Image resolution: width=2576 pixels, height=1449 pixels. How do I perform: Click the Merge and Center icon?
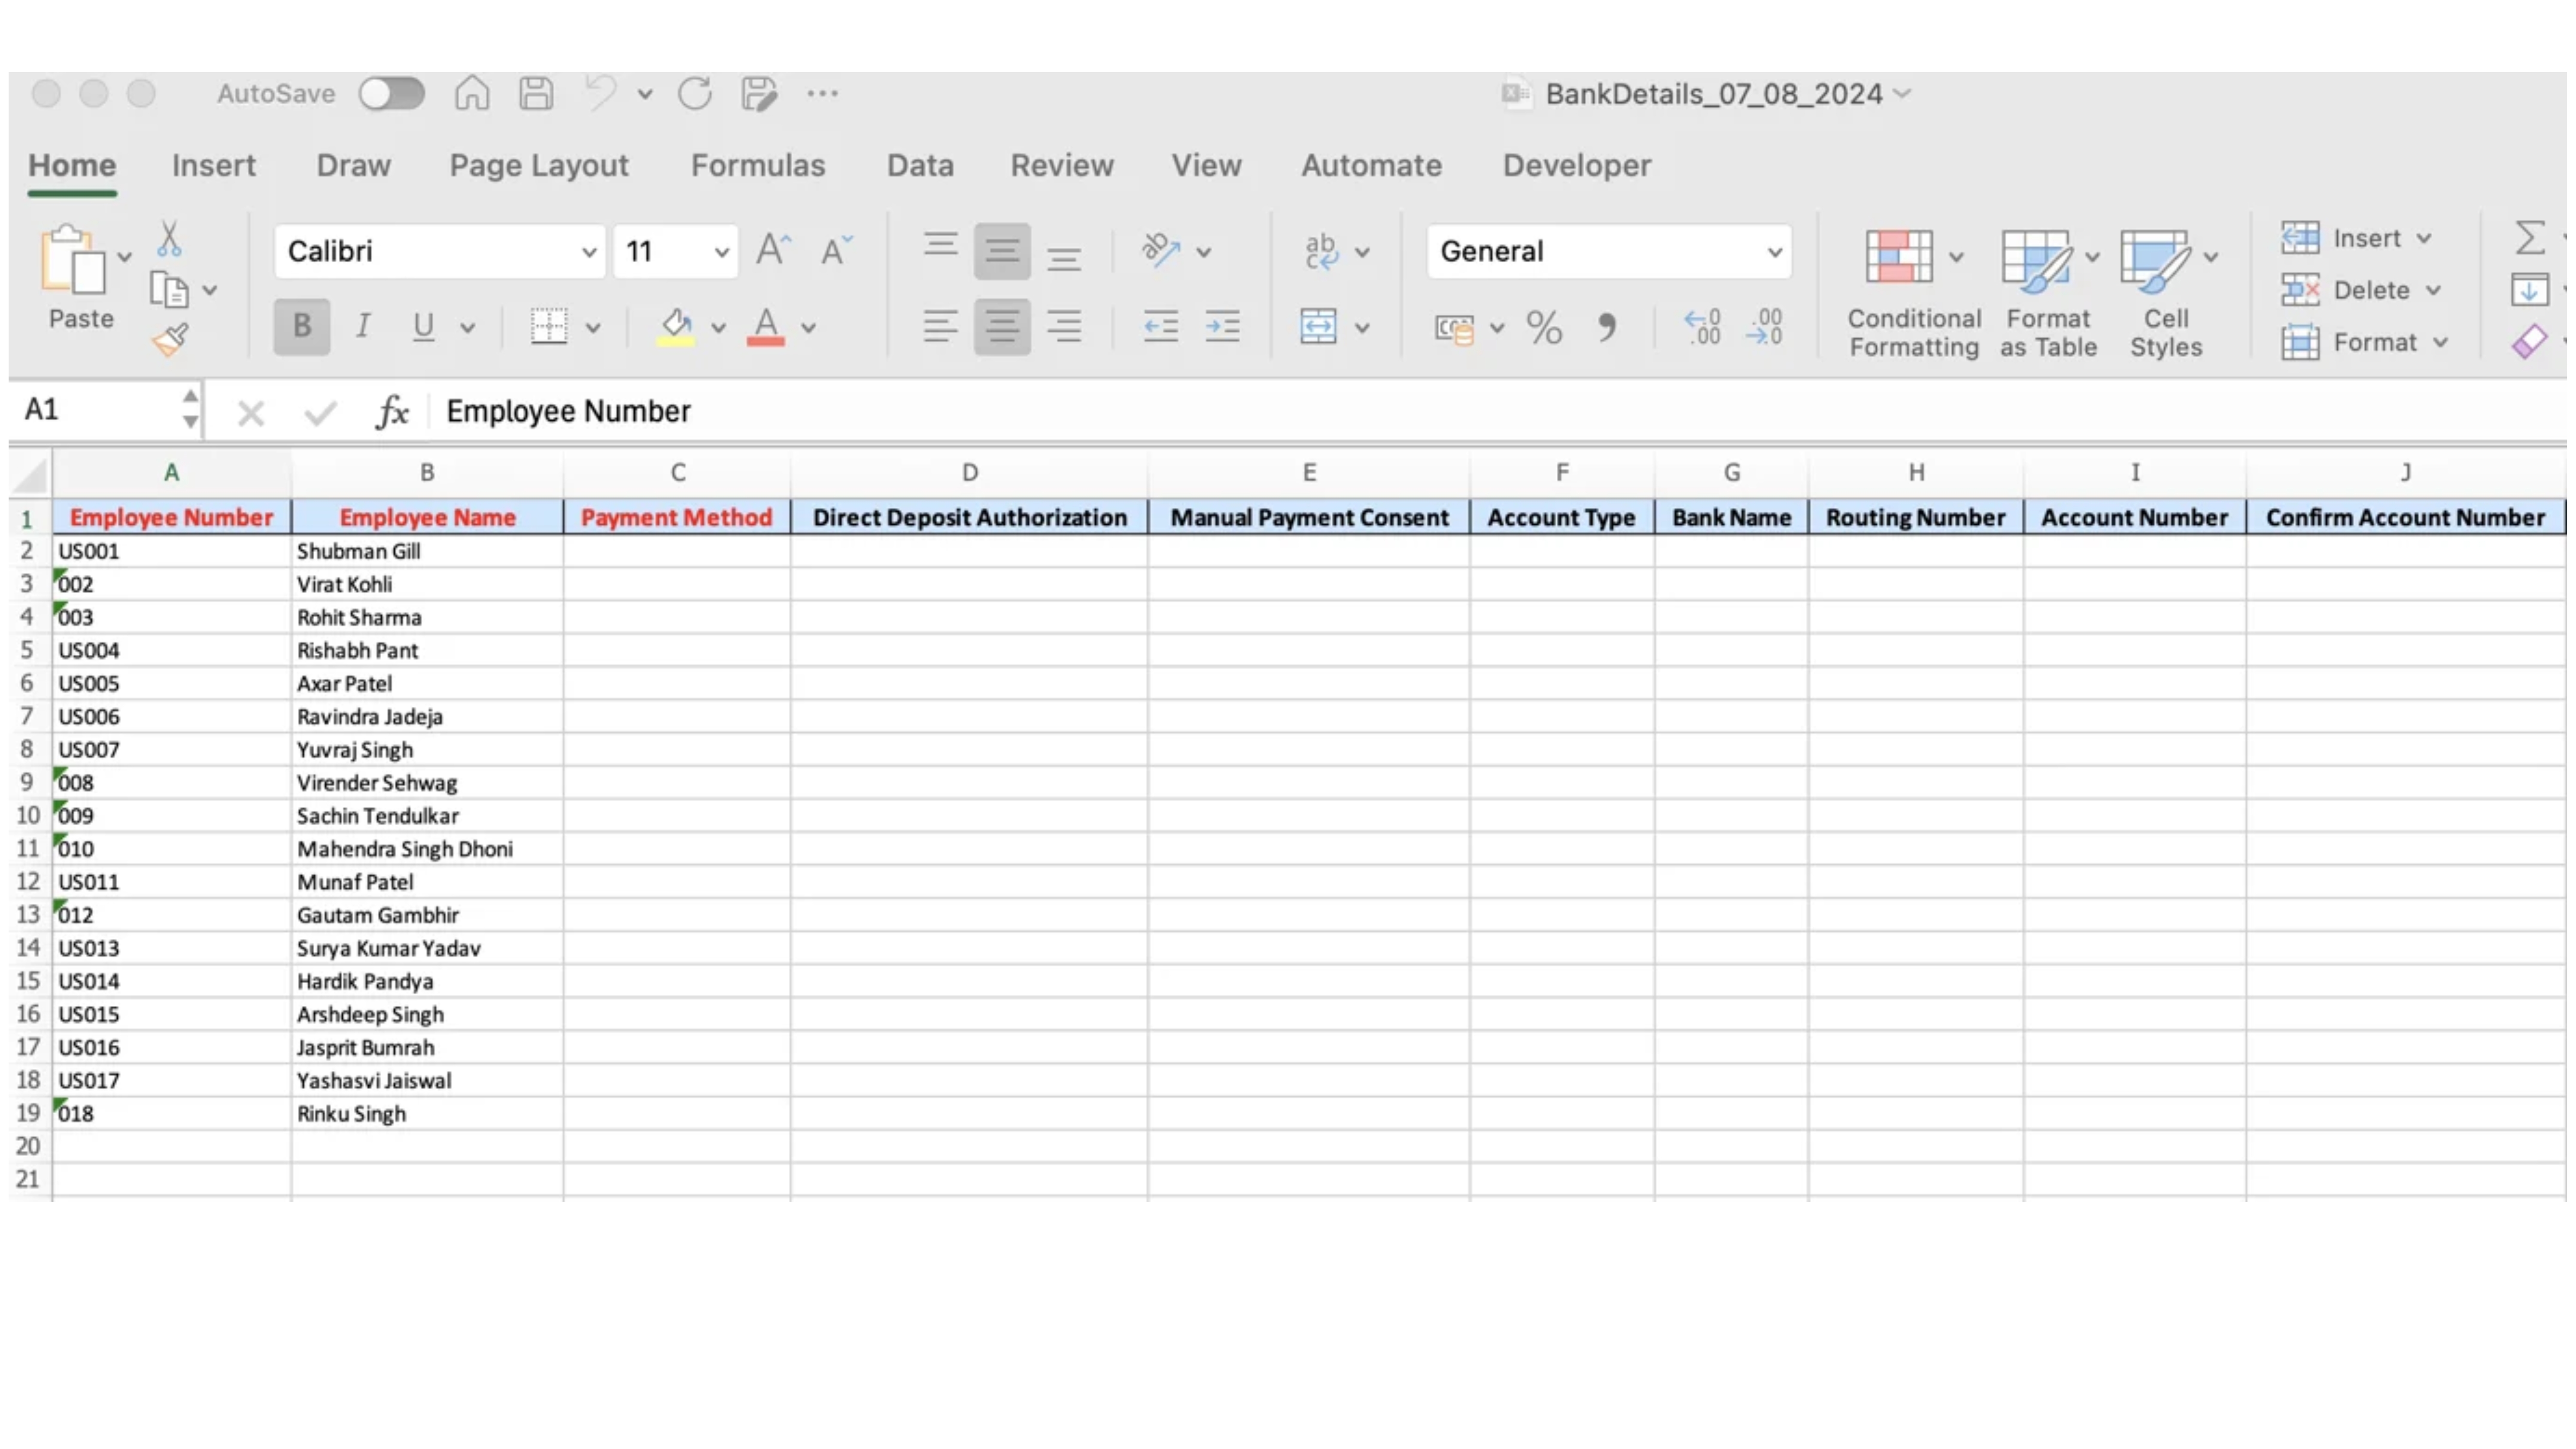[x=1318, y=326]
